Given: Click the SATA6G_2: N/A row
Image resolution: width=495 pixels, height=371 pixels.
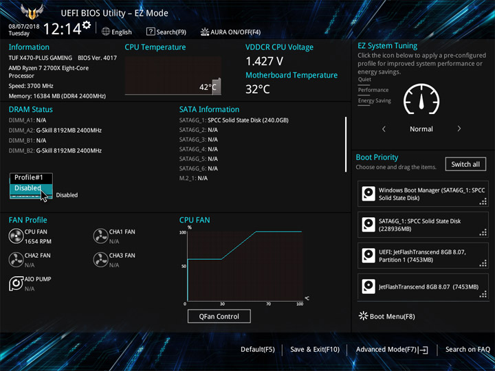Looking at the screenshot, I should click(x=199, y=130).
